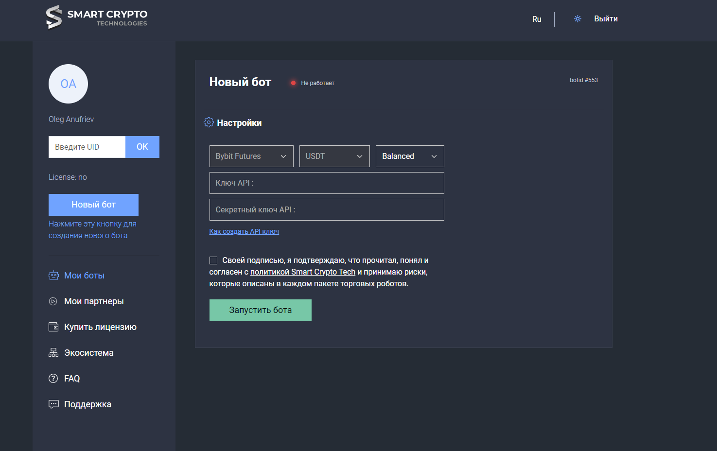Click the robot icon beside Мои боты

53,276
